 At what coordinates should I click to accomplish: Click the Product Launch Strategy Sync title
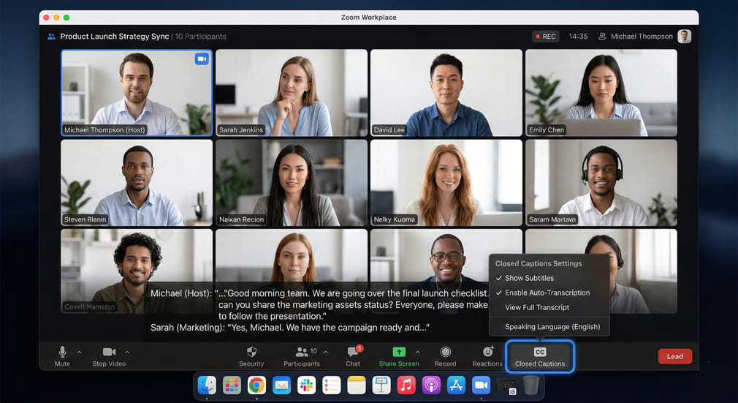pyautogui.click(x=115, y=37)
